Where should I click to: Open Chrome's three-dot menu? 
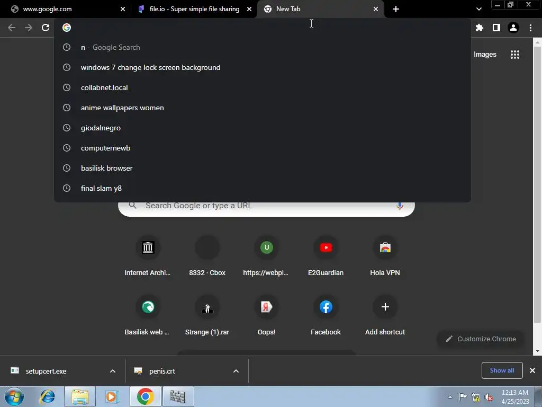[x=530, y=28]
